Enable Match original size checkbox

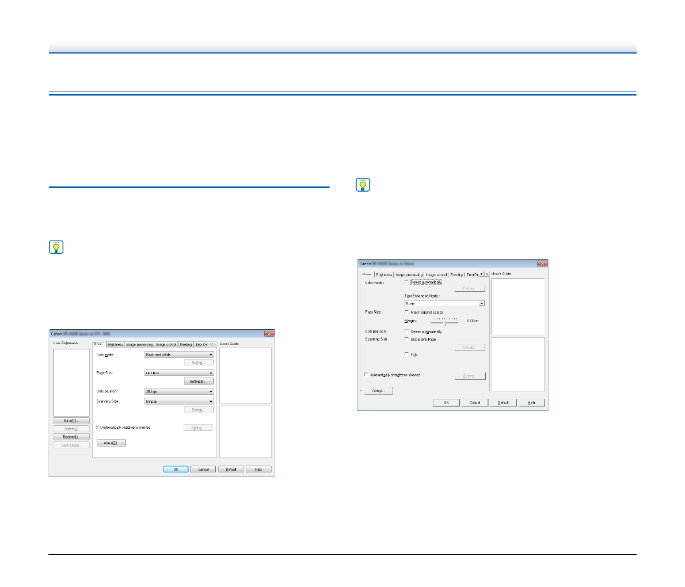point(407,312)
